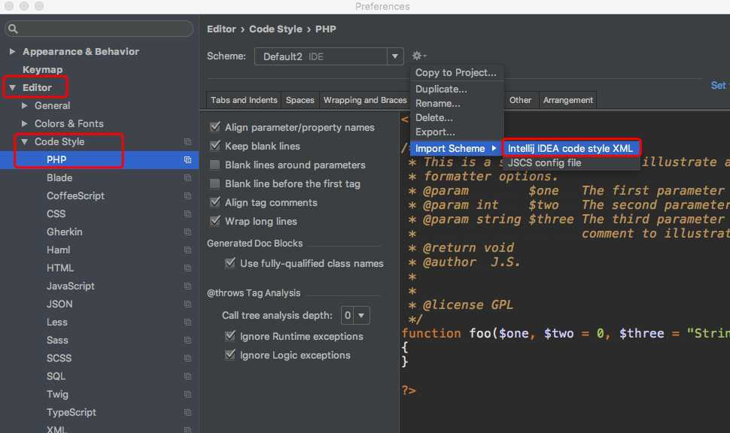Switch to the Spaces tab
This screenshot has width=730, height=433.
pyautogui.click(x=300, y=100)
